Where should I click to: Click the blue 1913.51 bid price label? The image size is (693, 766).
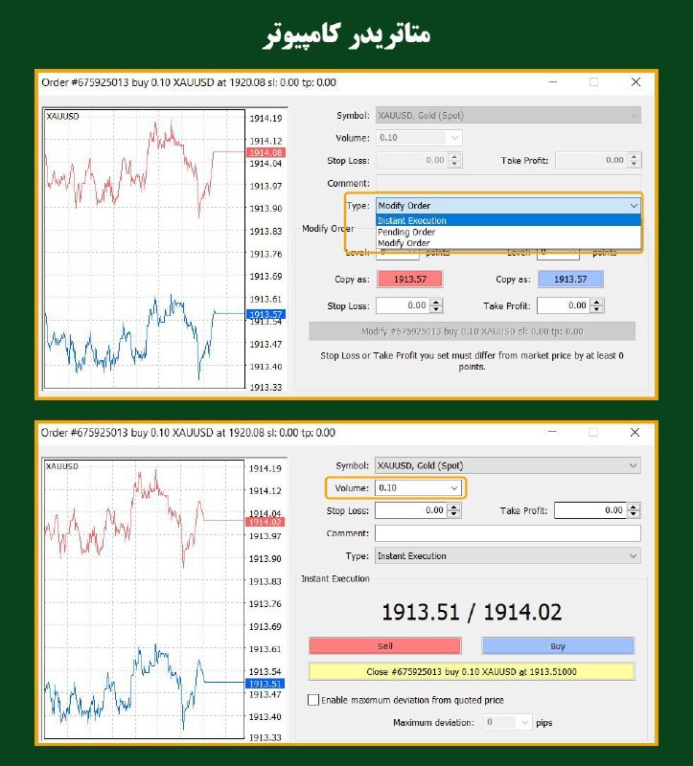pyautogui.click(x=266, y=684)
